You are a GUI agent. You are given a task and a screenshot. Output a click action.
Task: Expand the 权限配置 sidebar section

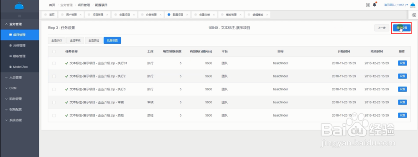(x=20, y=110)
